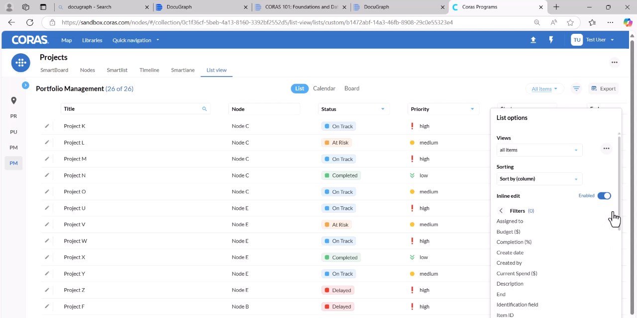
Task: Open the round apps grid icon beside Projects
Action: click(20, 63)
